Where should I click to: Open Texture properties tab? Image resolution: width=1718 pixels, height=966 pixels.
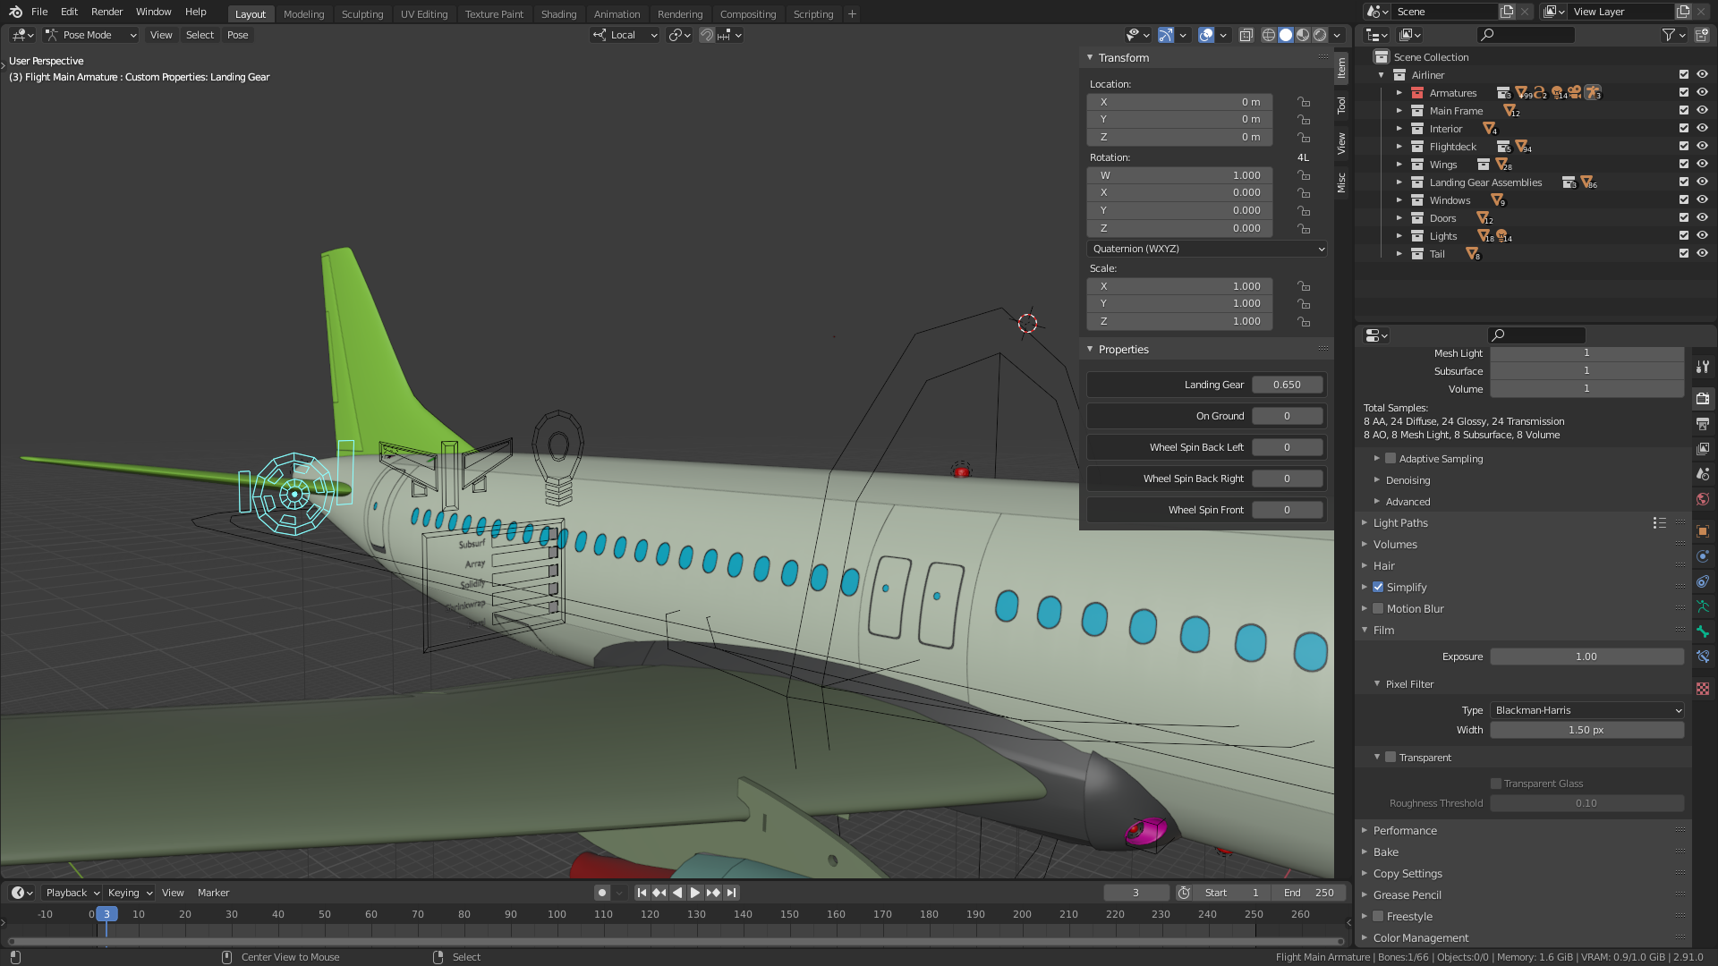point(1703,688)
